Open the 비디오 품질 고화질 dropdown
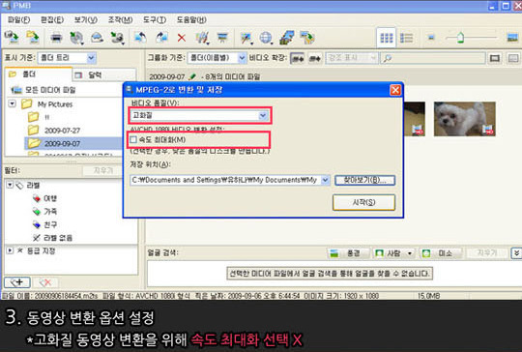 (263, 115)
